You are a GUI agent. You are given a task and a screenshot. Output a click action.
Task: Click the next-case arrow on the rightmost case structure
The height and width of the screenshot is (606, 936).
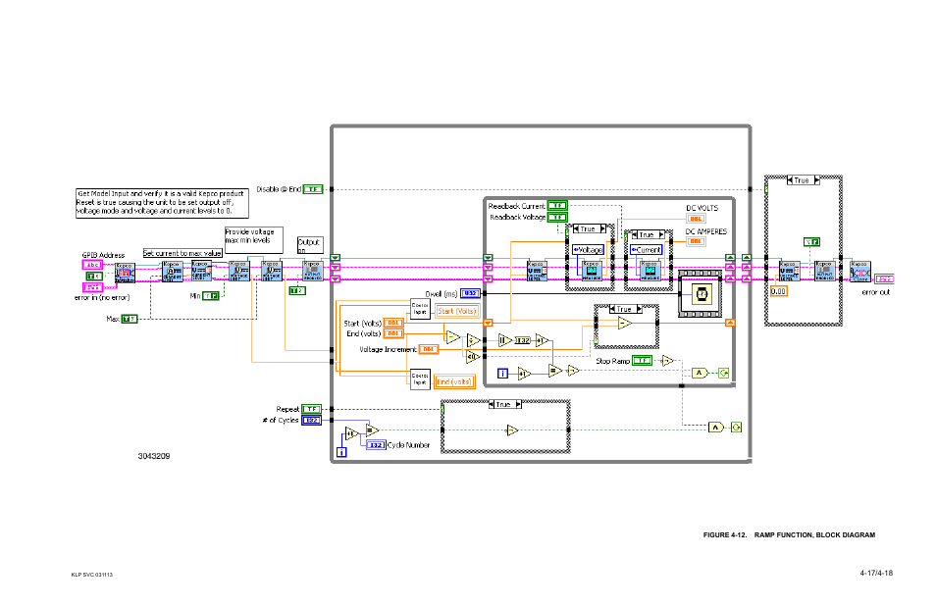[x=817, y=180]
